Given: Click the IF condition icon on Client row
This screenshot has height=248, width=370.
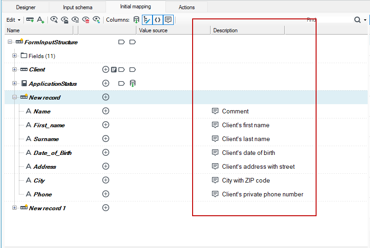Looking at the screenshot, I should point(114,70).
